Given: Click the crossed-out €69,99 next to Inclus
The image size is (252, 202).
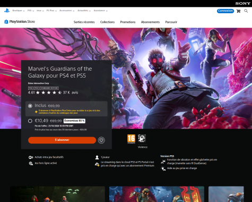Looking at the screenshot, I should click(x=54, y=106).
